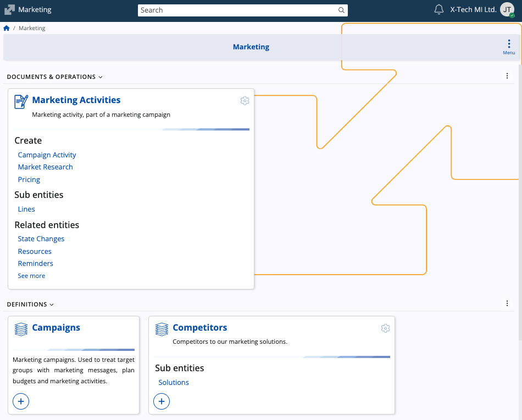The image size is (522, 420).
Task: Open Documents & Operations section options
Action: [x=507, y=76]
